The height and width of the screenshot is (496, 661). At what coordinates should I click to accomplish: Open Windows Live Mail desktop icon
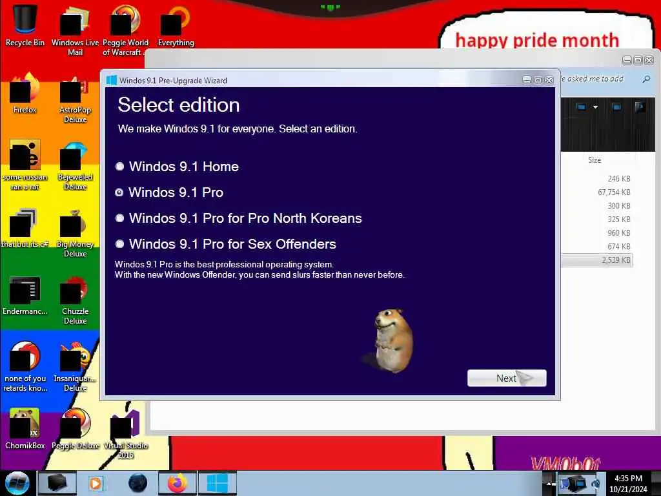(x=75, y=30)
